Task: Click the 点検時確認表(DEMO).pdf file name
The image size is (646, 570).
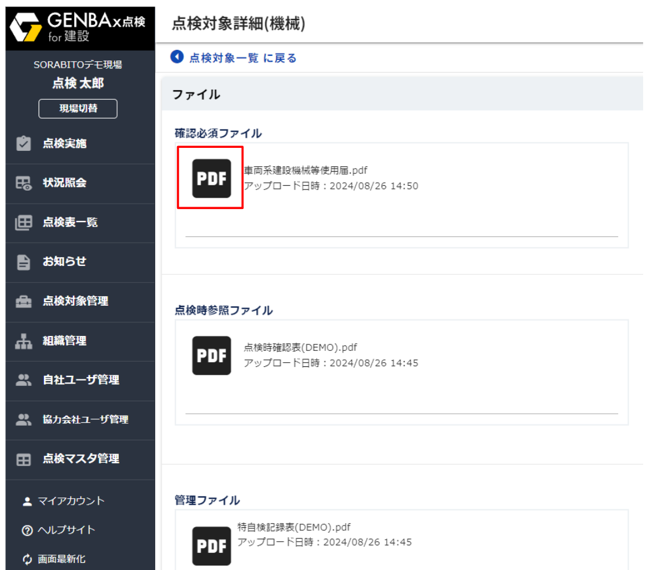Action: tap(300, 347)
